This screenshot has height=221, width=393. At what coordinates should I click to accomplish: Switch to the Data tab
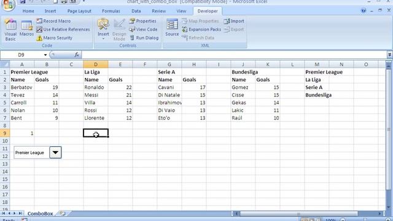136,11
